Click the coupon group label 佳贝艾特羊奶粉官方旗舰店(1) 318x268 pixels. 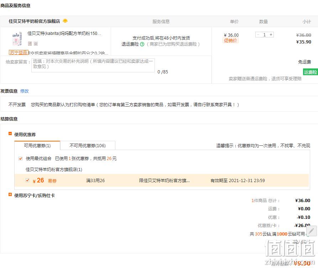54,170
